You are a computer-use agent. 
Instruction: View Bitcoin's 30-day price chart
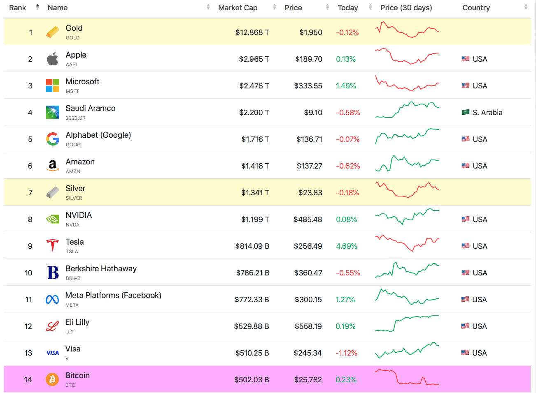coord(407,377)
